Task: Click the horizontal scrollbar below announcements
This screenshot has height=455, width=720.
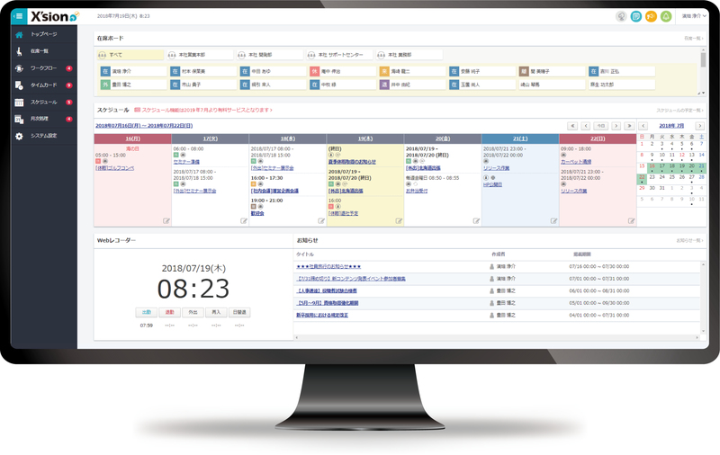Action: (497, 337)
